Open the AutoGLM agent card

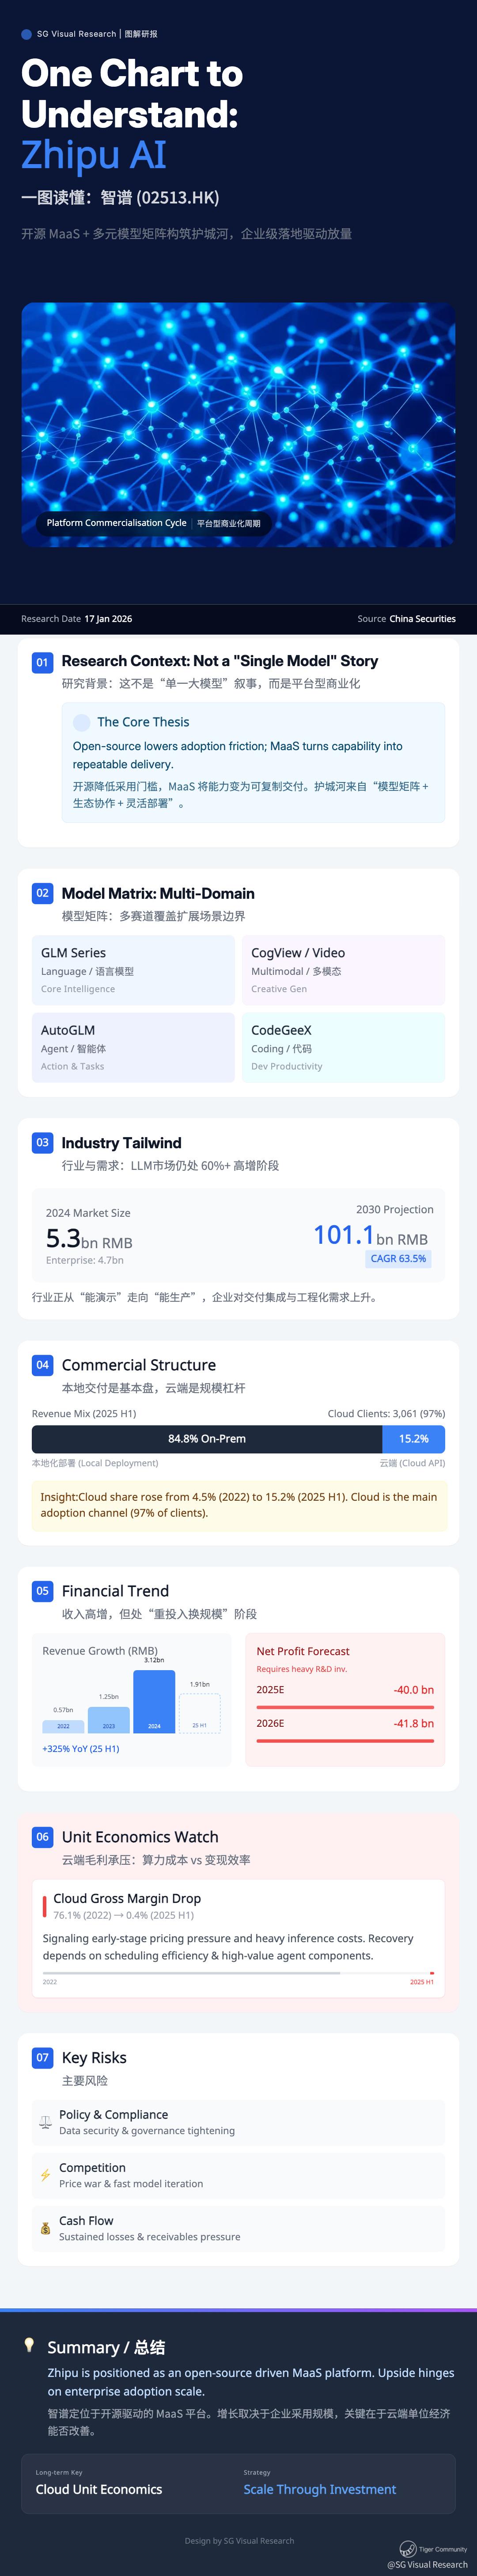pyautogui.click(x=134, y=1047)
